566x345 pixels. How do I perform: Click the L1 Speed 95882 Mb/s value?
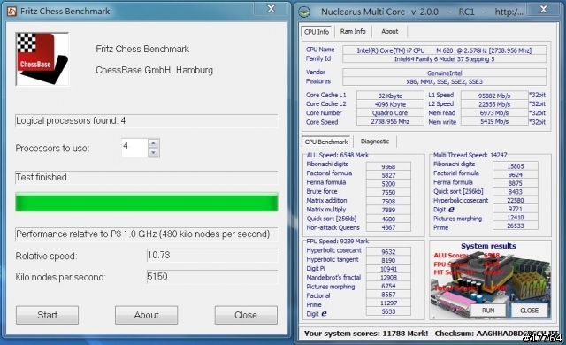coord(494,96)
